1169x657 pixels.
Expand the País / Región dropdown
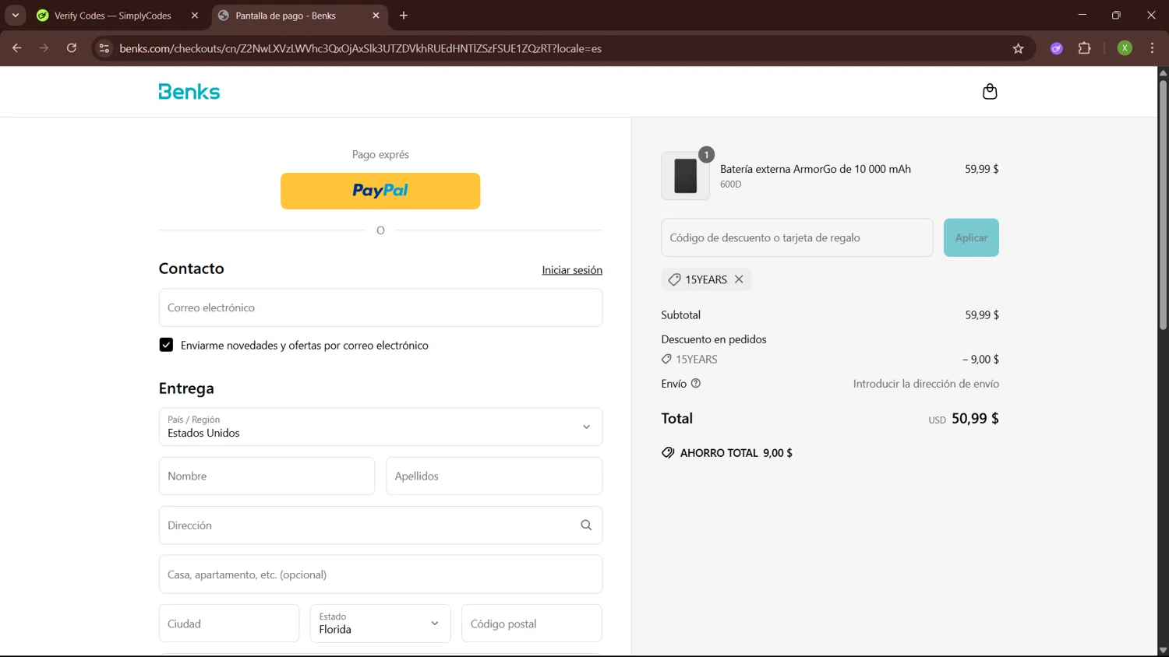380,427
